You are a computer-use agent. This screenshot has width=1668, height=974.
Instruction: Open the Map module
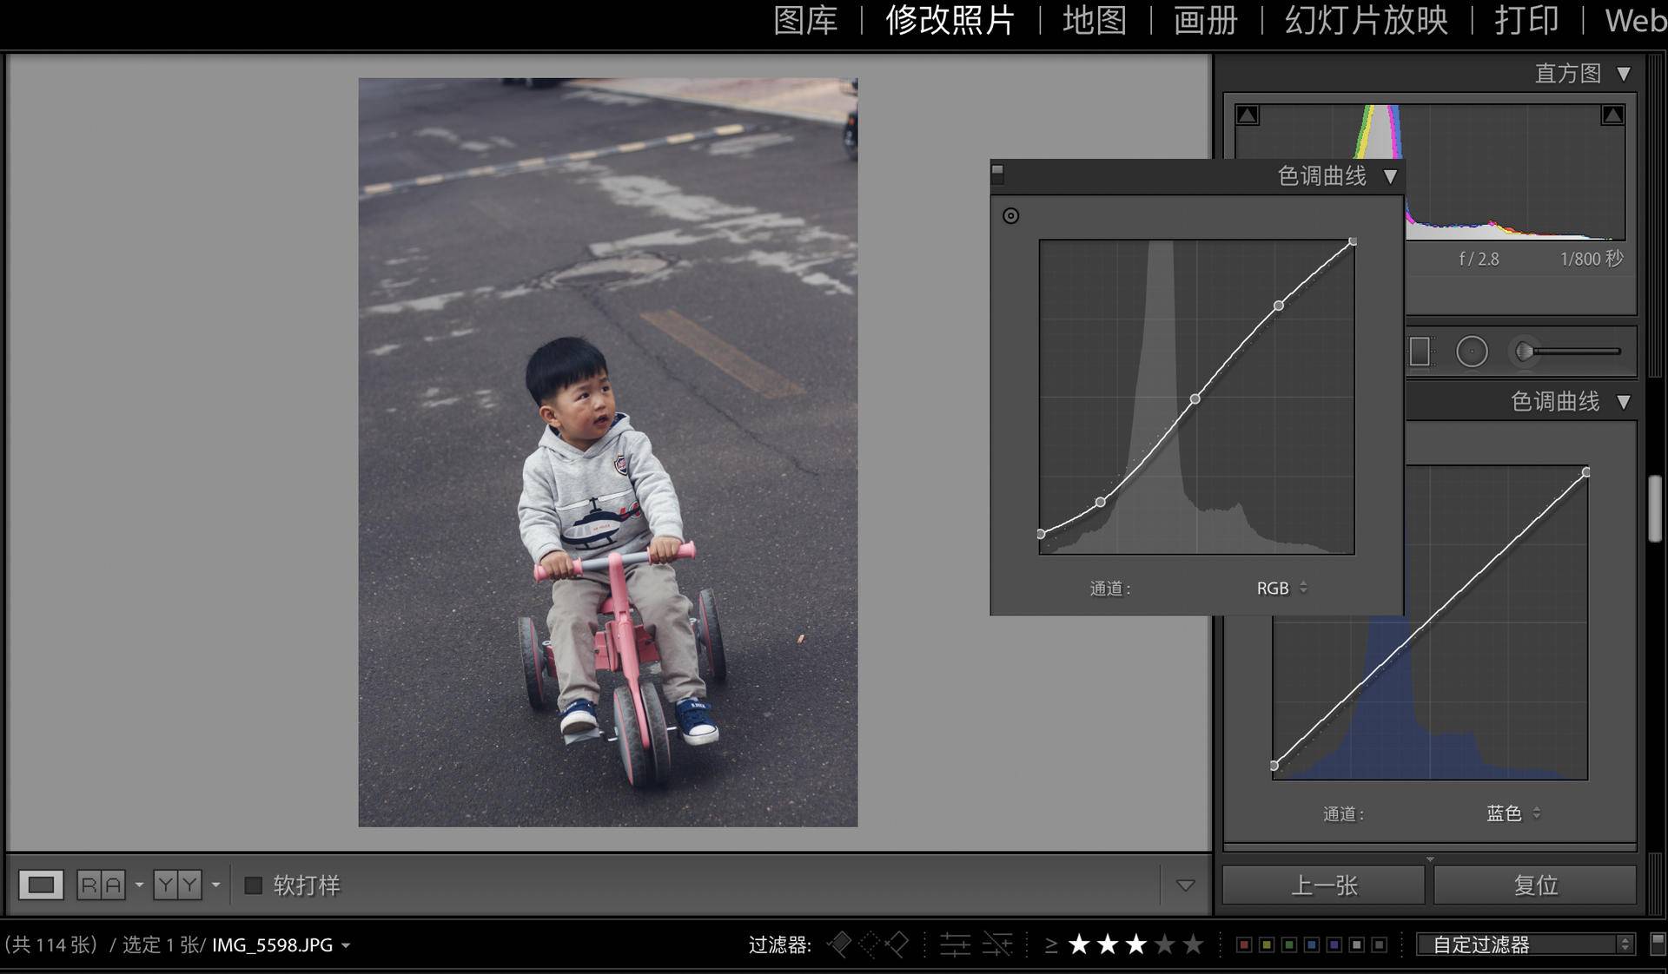click(x=1095, y=21)
